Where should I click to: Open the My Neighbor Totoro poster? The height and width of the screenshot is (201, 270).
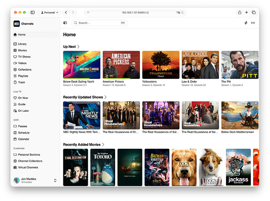103,167
